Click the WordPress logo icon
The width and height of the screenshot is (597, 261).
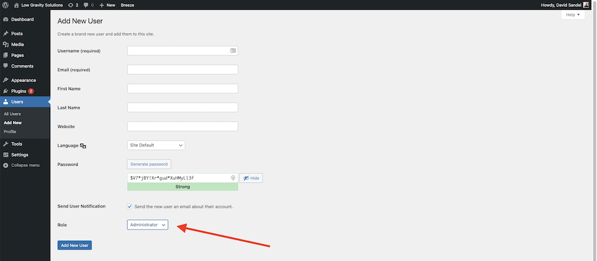point(6,5)
